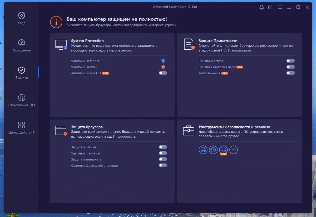The image size is (316, 217).
Task: Click the System Protection heading
Action: tap(87, 41)
